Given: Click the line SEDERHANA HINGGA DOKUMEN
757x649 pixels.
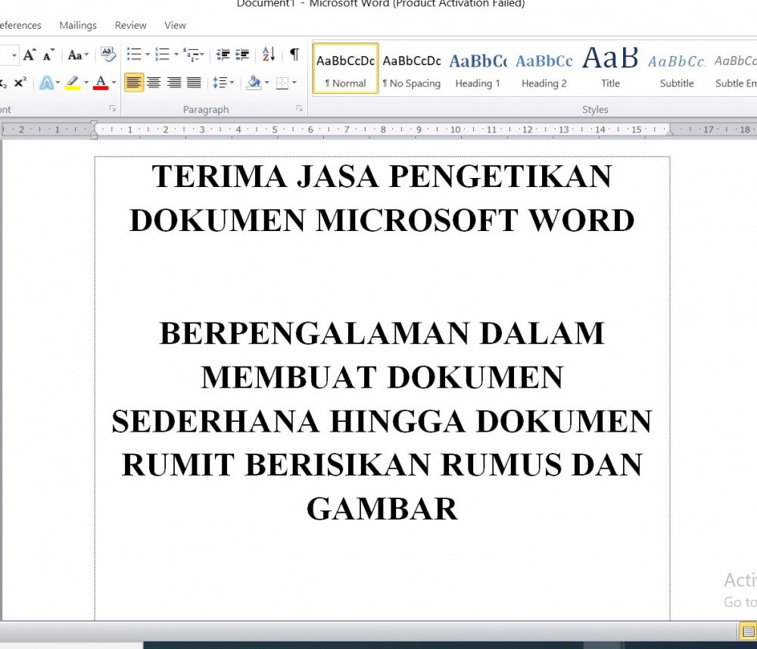Looking at the screenshot, I should [382, 421].
